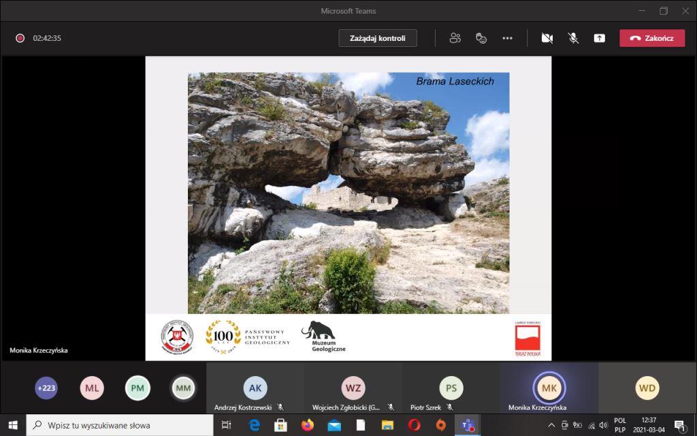Show hidden system tray icons
Image resolution: width=697 pixels, height=436 pixels.
click(551, 425)
